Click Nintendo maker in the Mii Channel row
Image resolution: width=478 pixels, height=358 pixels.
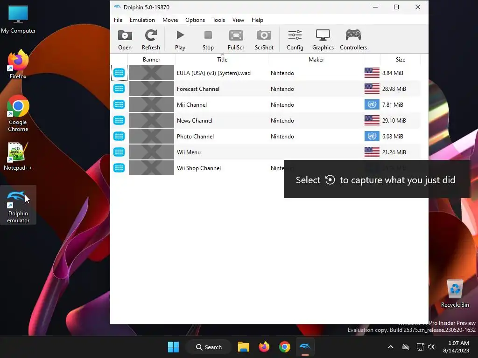[282, 105]
